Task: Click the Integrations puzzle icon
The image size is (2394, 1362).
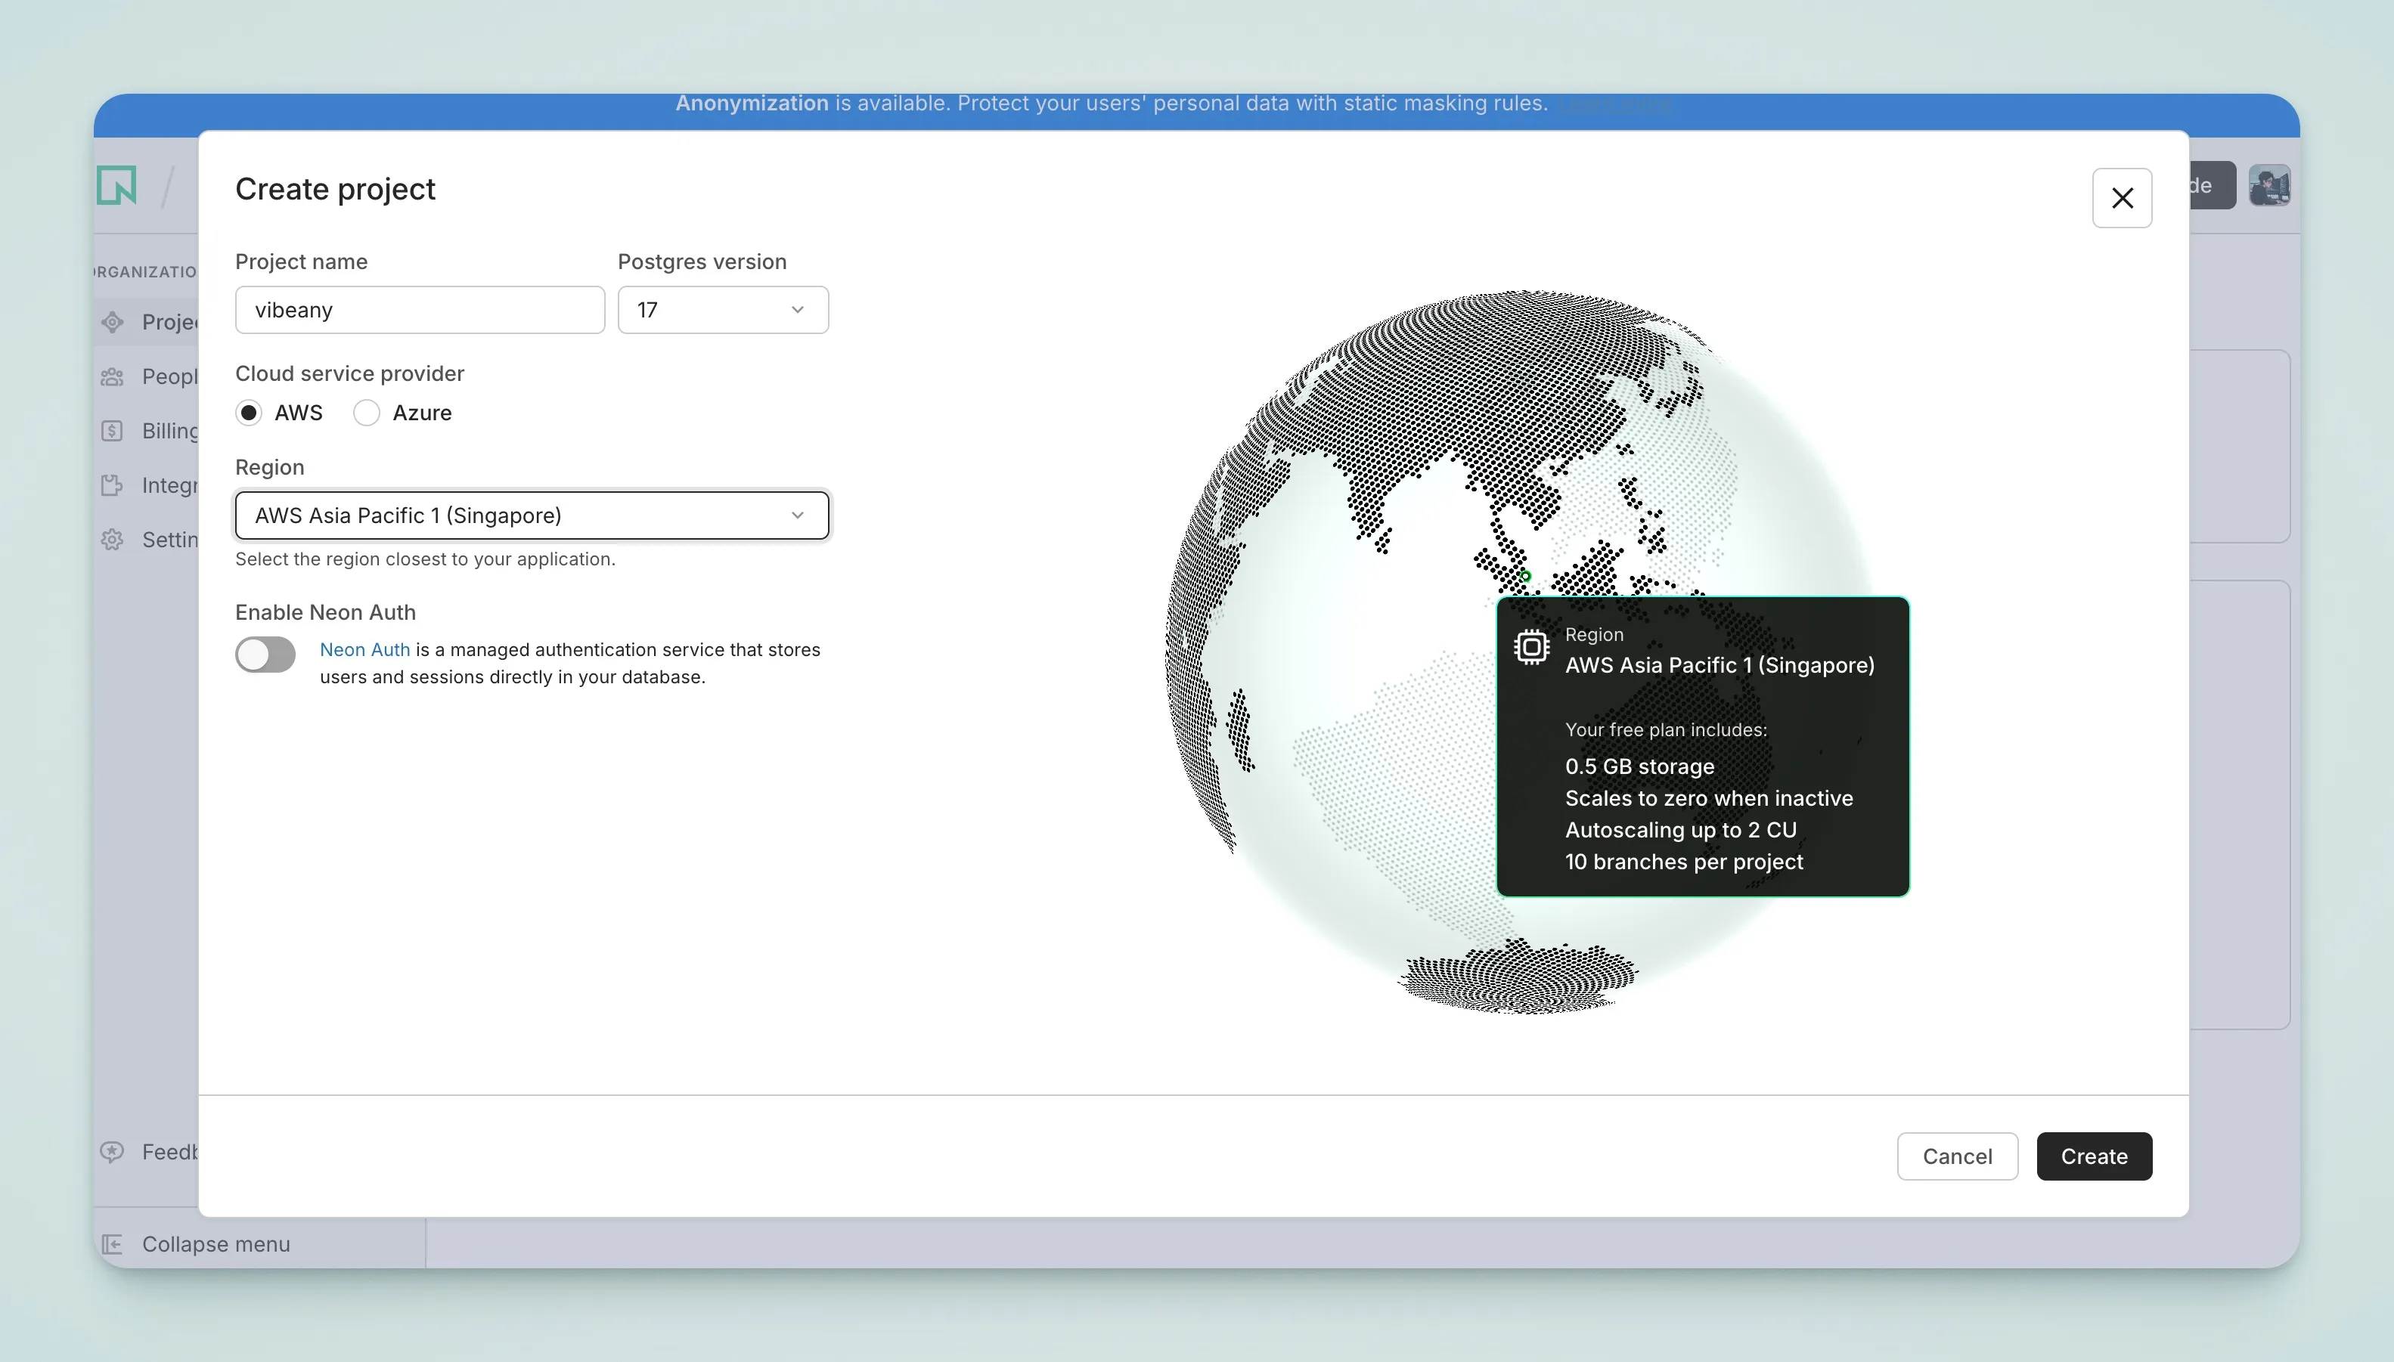Action: click(113, 485)
